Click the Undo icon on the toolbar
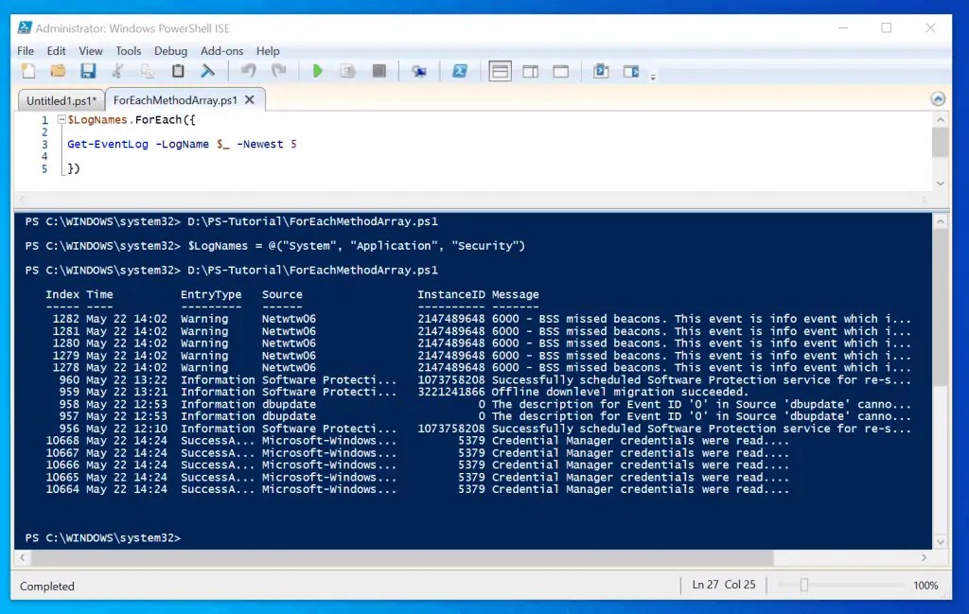The width and height of the screenshot is (969, 614). pos(247,71)
